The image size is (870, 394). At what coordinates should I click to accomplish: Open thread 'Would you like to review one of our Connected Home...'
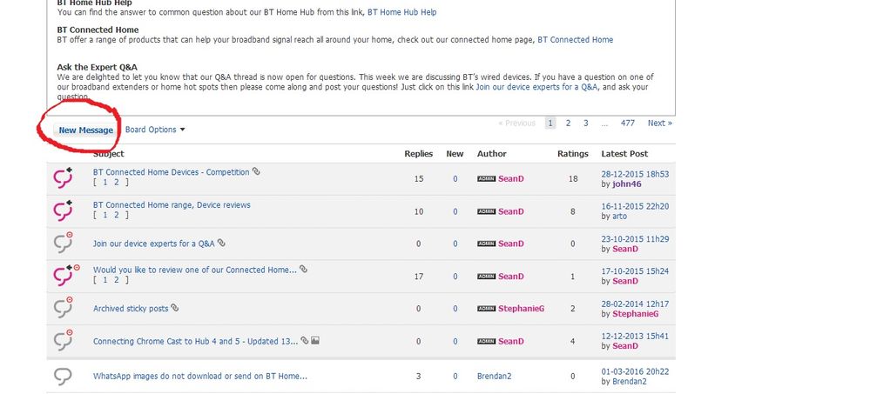tap(195, 270)
